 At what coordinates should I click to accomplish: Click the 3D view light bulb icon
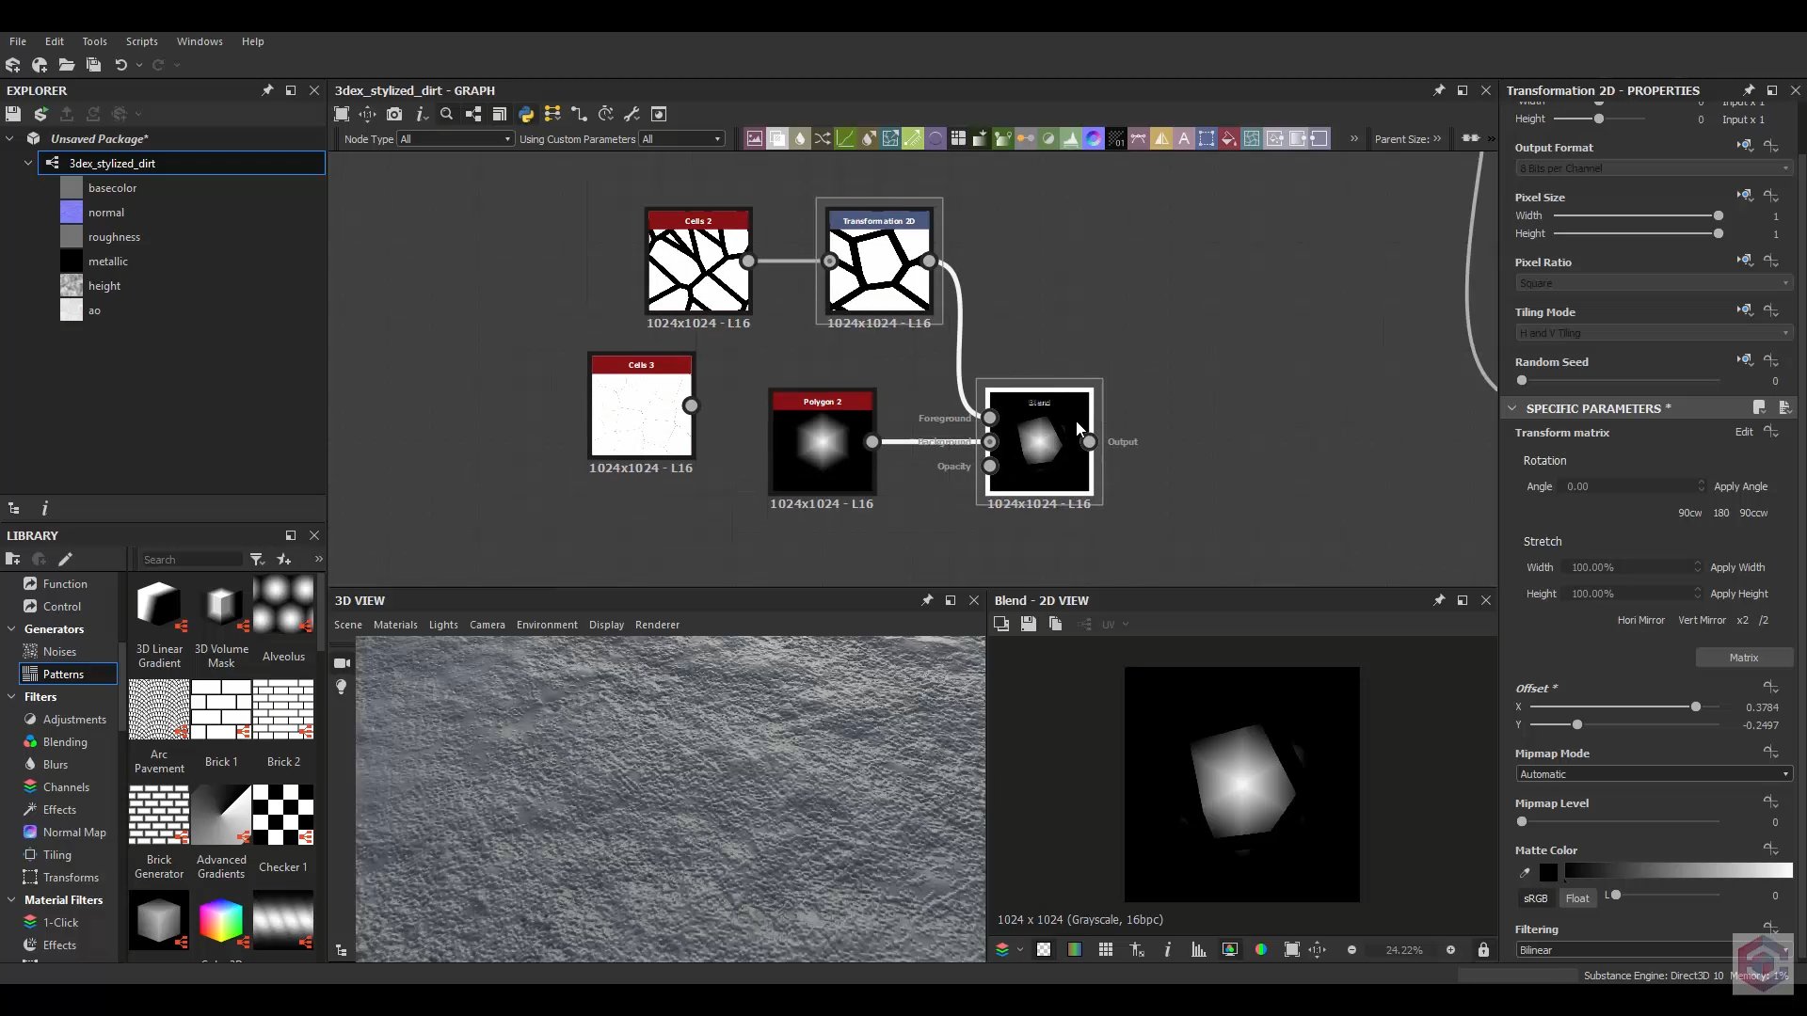tap(342, 687)
